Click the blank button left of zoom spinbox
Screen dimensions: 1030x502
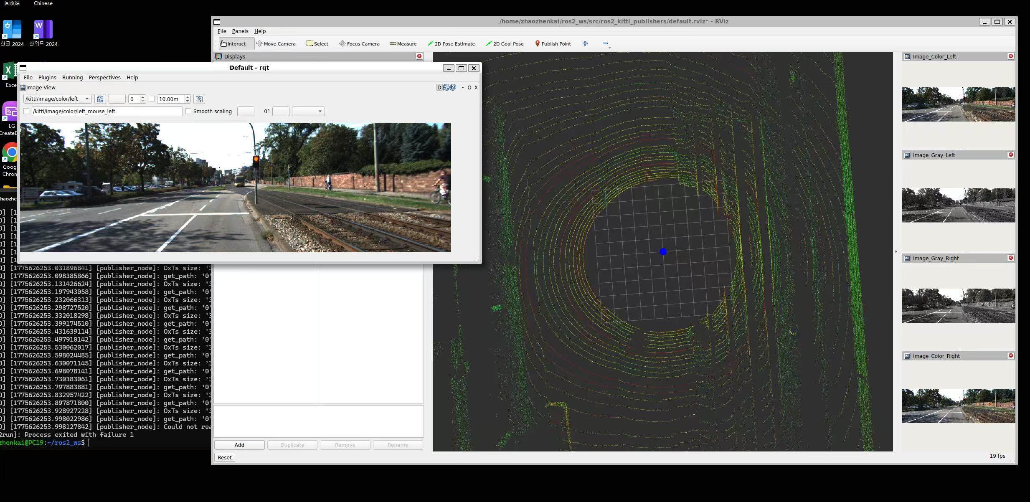coord(117,99)
